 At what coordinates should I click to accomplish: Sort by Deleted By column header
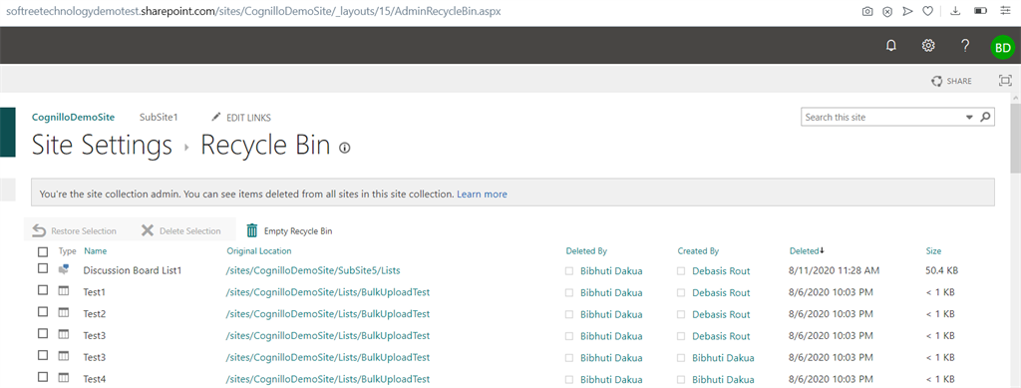pos(586,251)
